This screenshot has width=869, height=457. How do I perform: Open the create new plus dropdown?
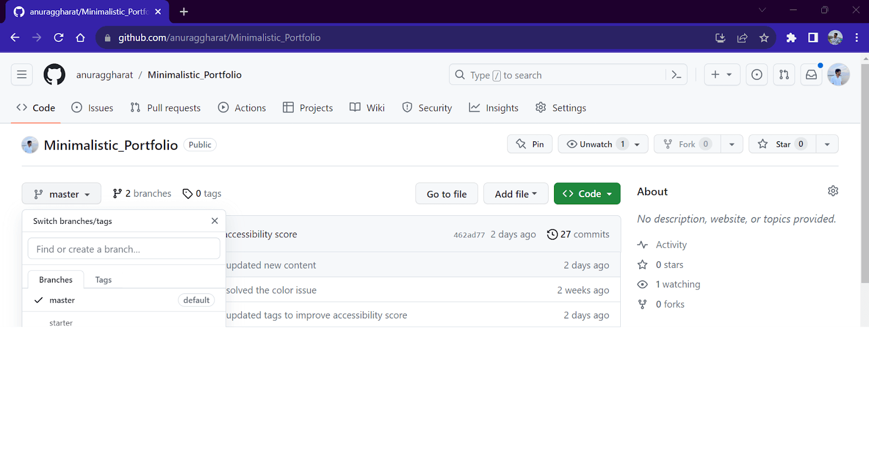click(x=722, y=74)
